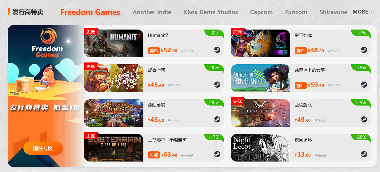Click the Steam icon on 孤独前哨 card

[x=217, y=119]
